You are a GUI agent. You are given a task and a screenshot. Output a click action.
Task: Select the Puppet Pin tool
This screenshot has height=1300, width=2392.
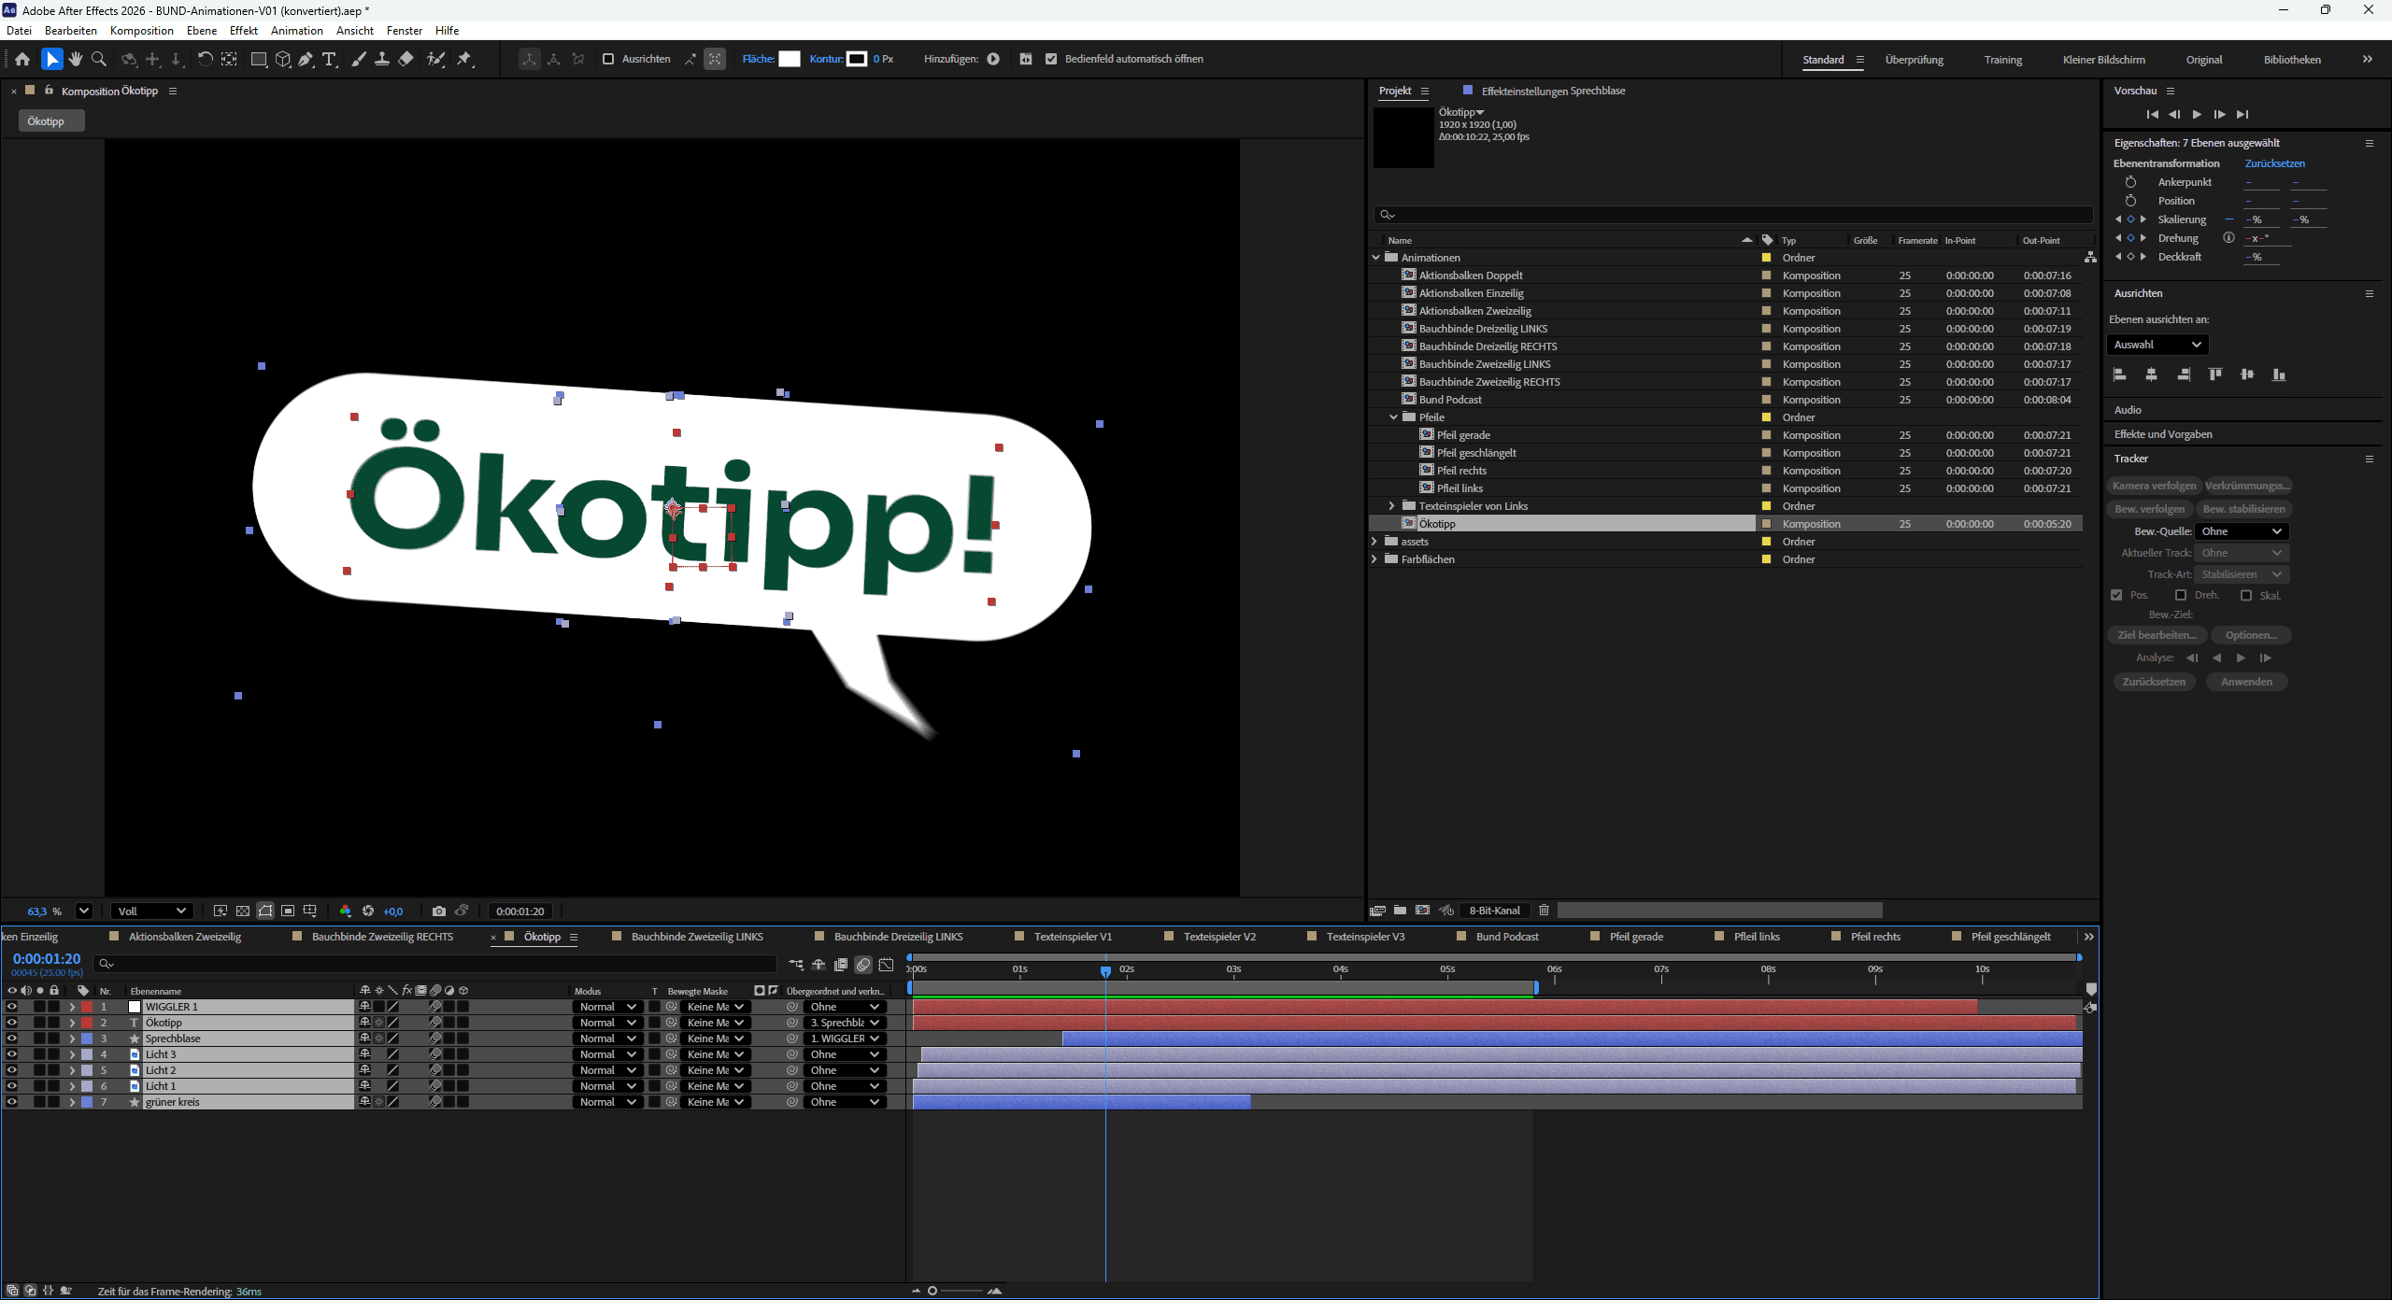point(464,59)
